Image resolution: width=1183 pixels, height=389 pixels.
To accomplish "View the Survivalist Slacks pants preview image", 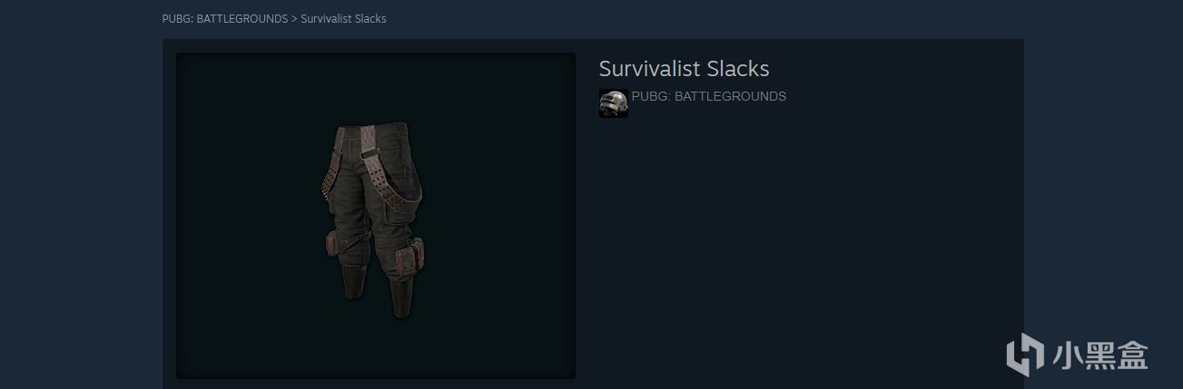I will [376, 216].
